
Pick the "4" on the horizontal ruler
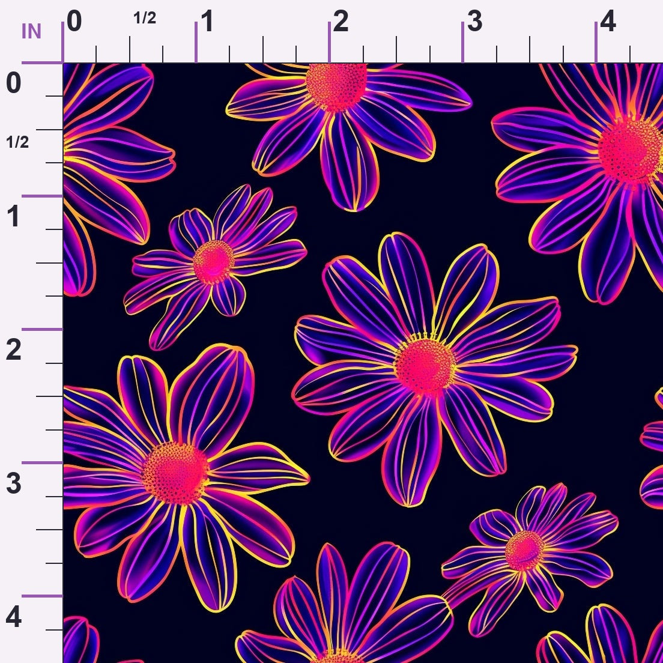click(608, 22)
